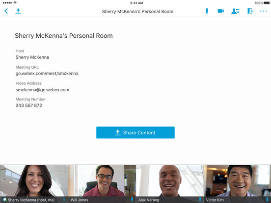The height and width of the screenshot is (203, 271).
Task: Tap the title in the top navigation bar
Action: tap(137, 11)
